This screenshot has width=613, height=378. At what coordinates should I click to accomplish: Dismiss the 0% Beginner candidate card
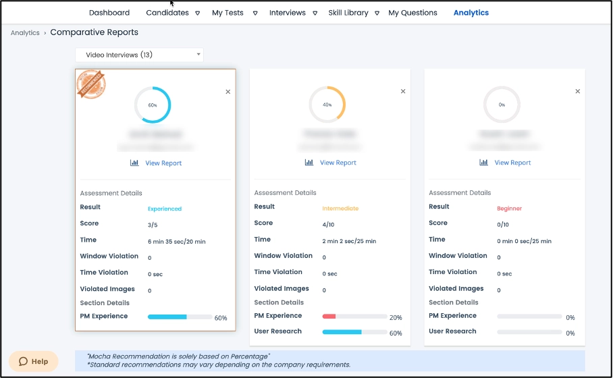577,91
